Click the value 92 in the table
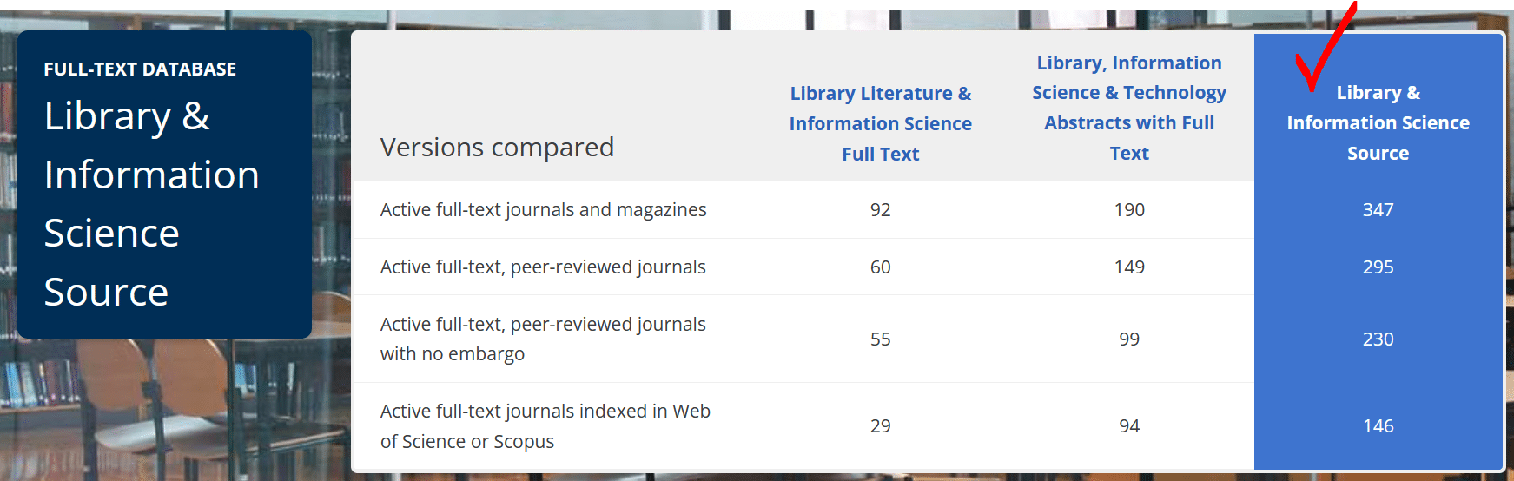Image resolution: width=1514 pixels, height=481 pixels. [880, 210]
